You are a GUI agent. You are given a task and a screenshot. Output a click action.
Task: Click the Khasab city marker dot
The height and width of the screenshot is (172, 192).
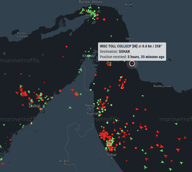pyautogui.click(x=88, y=59)
